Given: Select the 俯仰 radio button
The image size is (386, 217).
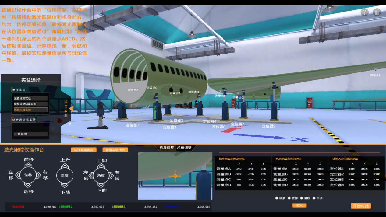Looking at the screenshot, I should 289,198.
